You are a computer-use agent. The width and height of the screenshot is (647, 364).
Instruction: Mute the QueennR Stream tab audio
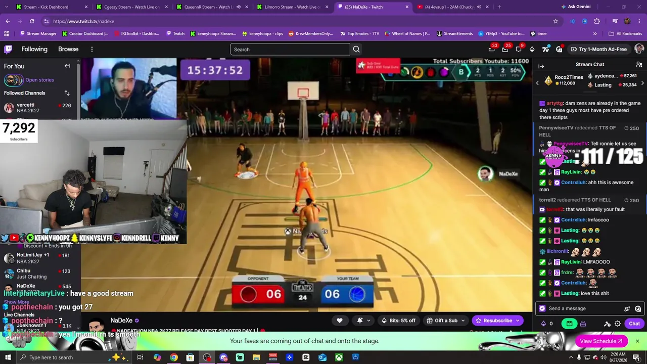pyautogui.click(x=238, y=7)
